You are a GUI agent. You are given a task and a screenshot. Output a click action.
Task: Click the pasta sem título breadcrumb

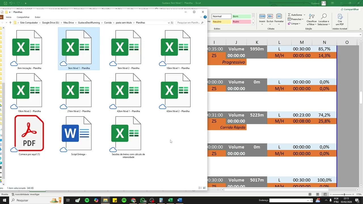click(124, 23)
